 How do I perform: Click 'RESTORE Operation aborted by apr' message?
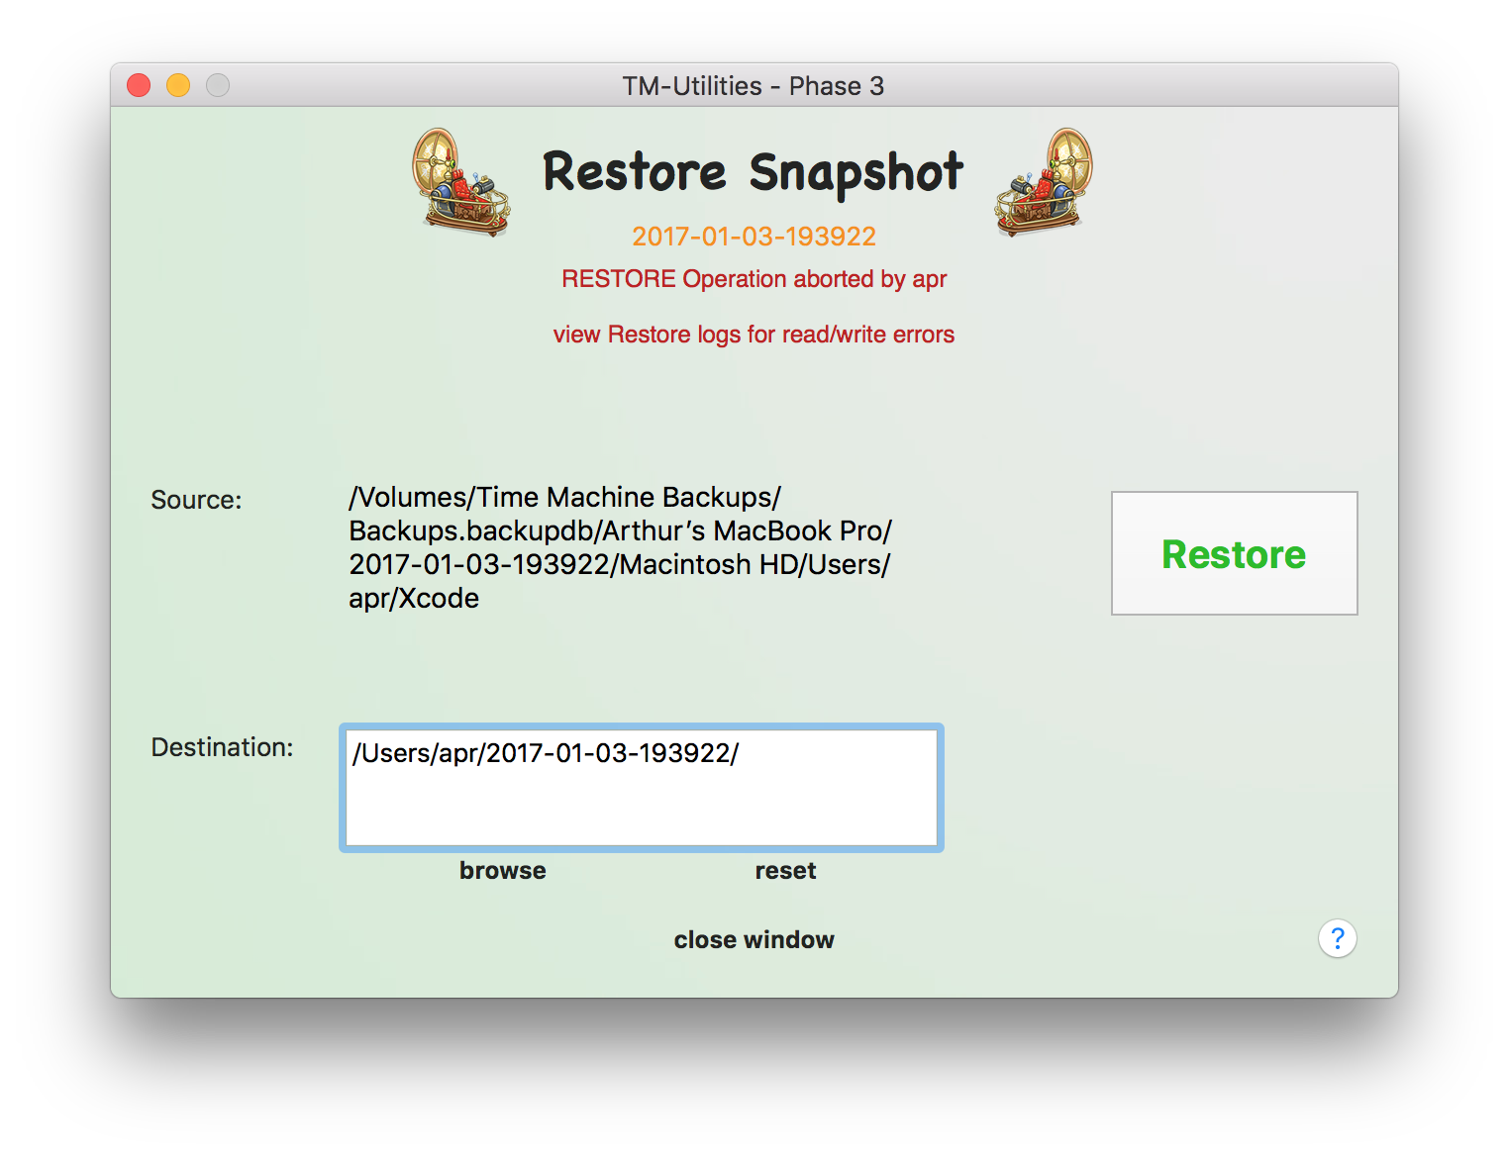coord(754,279)
